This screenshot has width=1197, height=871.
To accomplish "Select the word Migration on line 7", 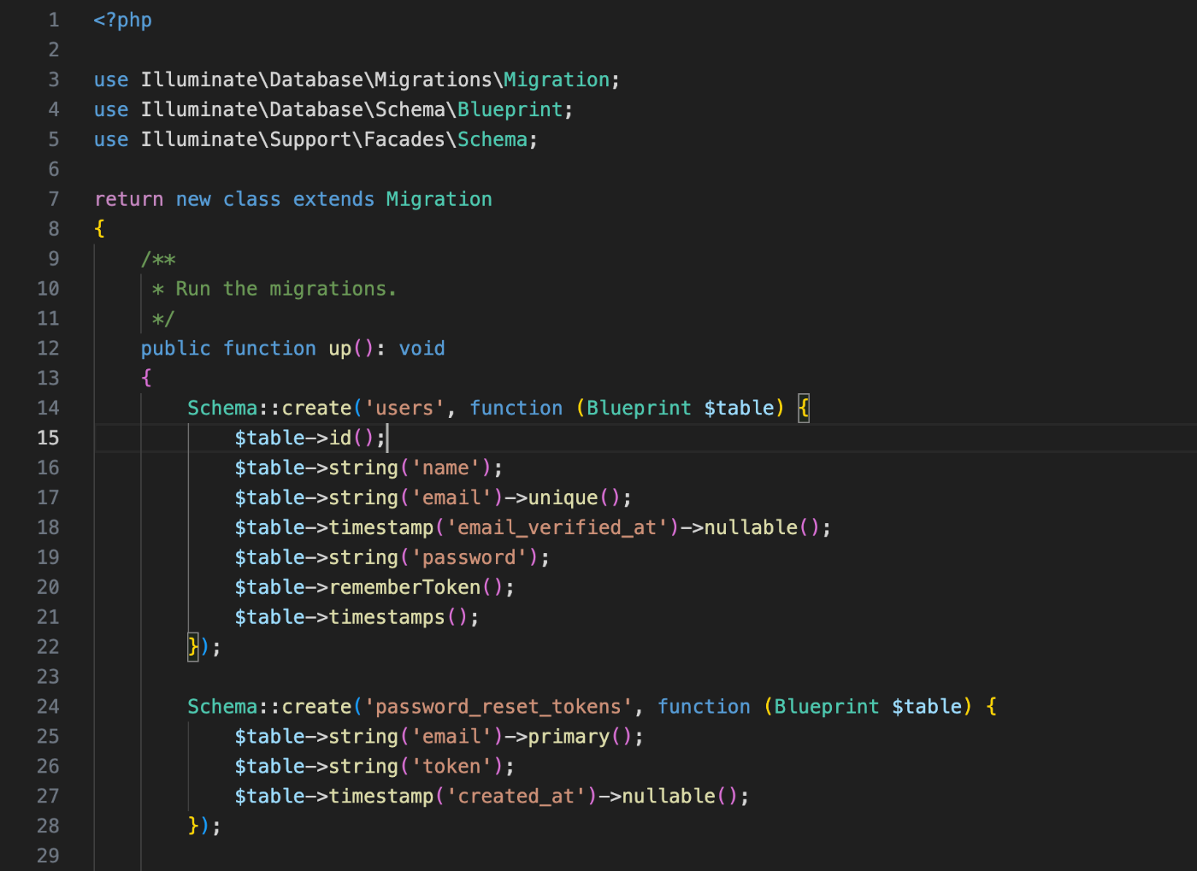I will pos(439,198).
